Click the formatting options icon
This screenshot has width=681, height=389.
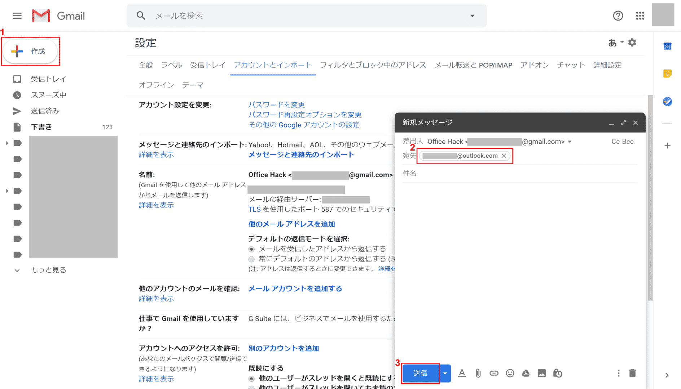(462, 373)
